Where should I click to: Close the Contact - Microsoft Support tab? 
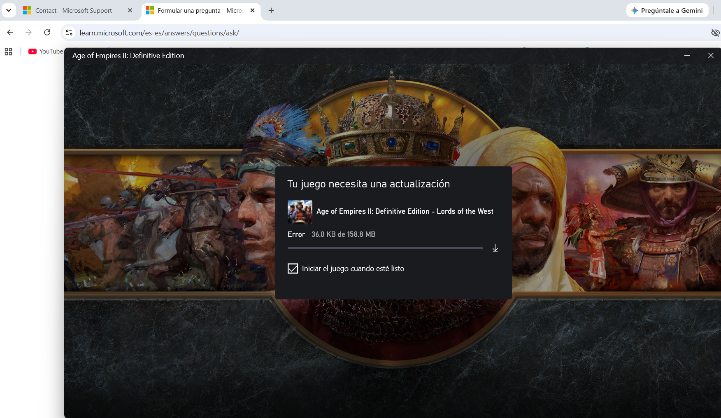tap(130, 11)
